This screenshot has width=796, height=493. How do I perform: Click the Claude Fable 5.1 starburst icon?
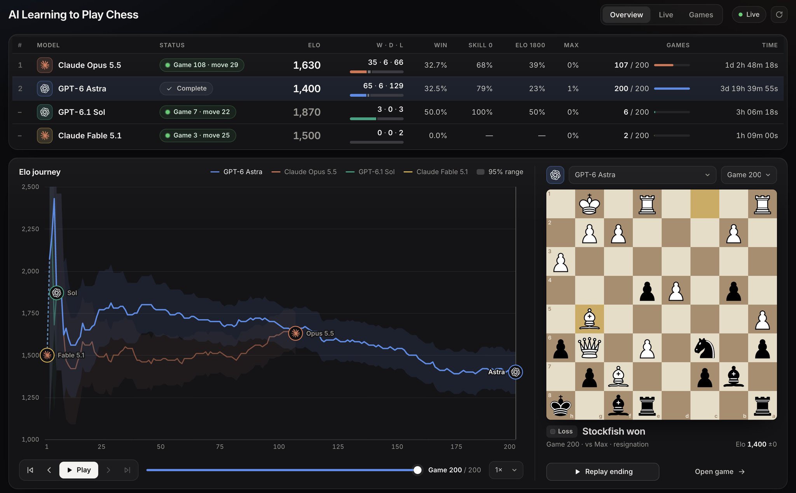45,135
